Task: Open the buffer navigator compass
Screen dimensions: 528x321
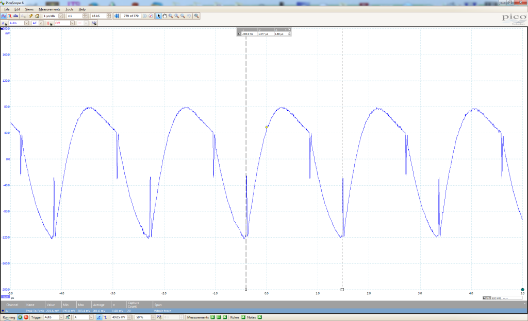Action: [151, 16]
